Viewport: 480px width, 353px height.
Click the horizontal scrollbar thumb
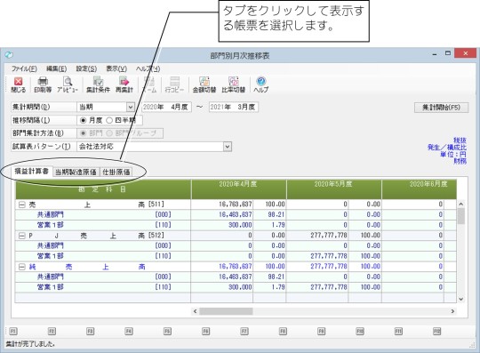[x=226, y=311]
